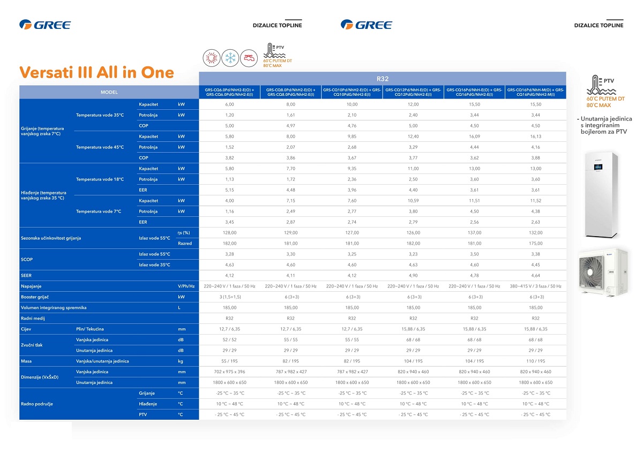Viewport: 643px width, 454px height.
Task: Click the 110 / 195 mass value
Action: 535,361
